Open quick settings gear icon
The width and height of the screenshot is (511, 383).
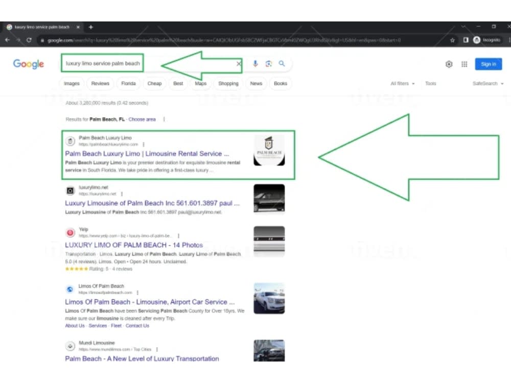pos(449,64)
